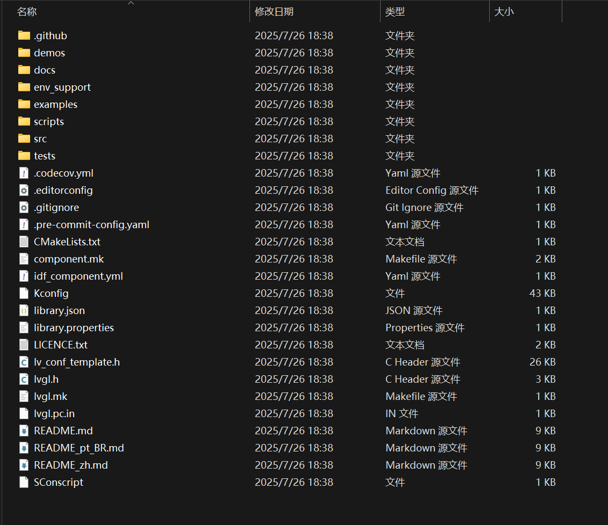Select the README_zh.md file name
The width and height of the screenshot is (608, 525).
click(71, 465)
